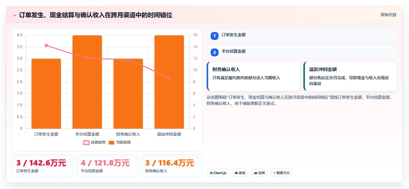Select the 订单发生金额 list row
Screen dimensions: 409x189
pyautogui.click(x=302, y=35)
